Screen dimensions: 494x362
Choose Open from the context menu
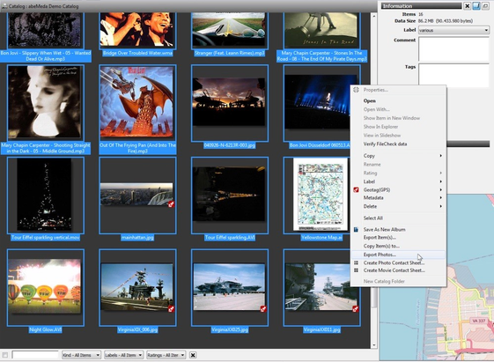(x=398, y=100)
